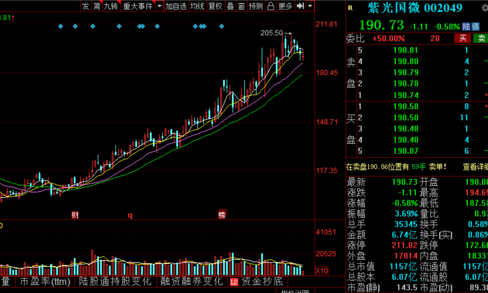Select buy level 1 price 190.58
The height and width of the screenshot is (293, 488).
406,106
